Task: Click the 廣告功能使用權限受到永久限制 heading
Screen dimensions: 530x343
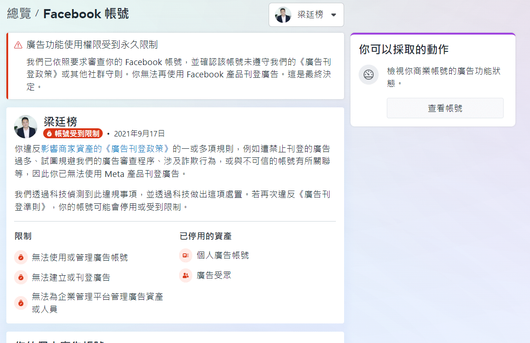Action: pos(92,45)
